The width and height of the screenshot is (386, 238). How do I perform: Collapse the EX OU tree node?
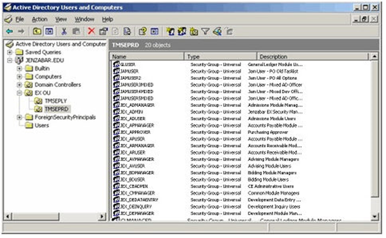point(19,93)
